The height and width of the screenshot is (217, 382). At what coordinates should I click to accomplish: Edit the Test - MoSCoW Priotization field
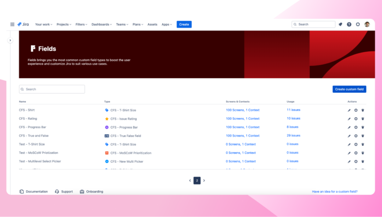349,153
